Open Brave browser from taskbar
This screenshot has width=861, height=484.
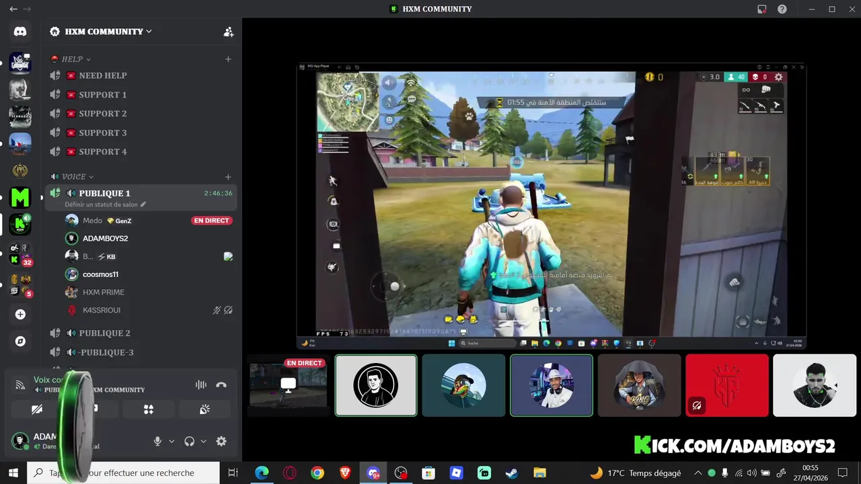345,473
